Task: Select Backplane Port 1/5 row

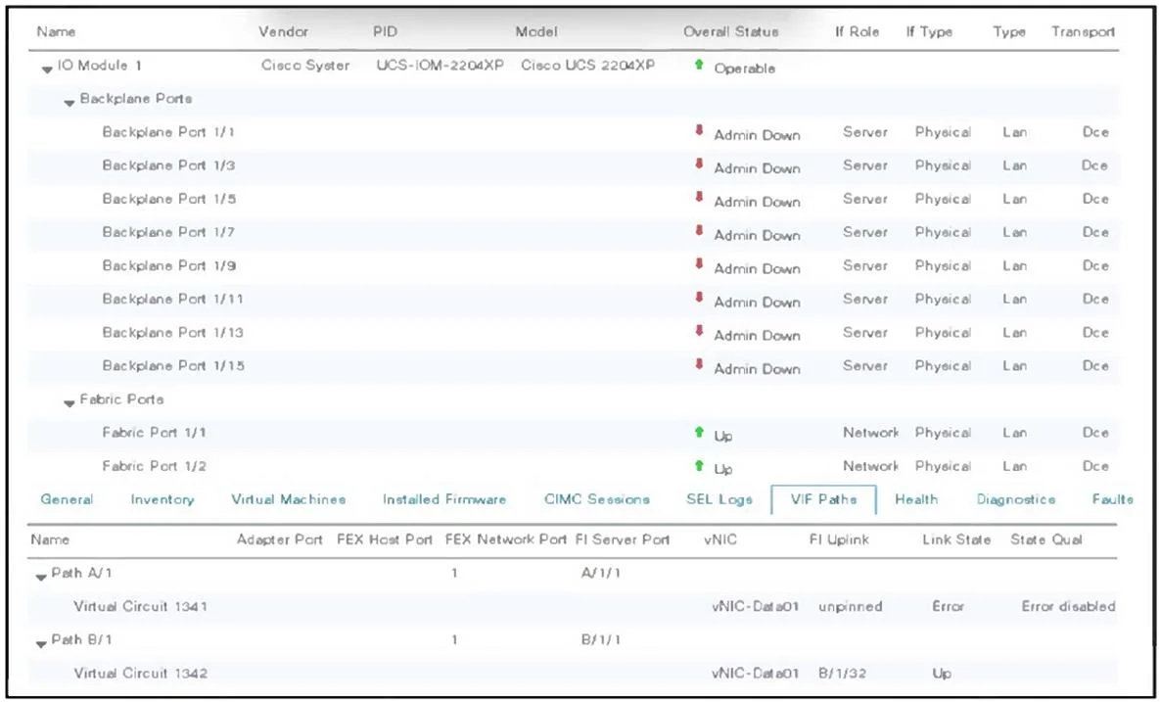Action: (574, 199)
